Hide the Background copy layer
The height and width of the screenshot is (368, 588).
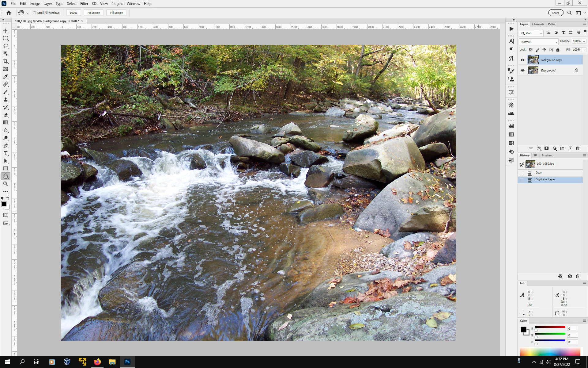[x=522, y=60]
